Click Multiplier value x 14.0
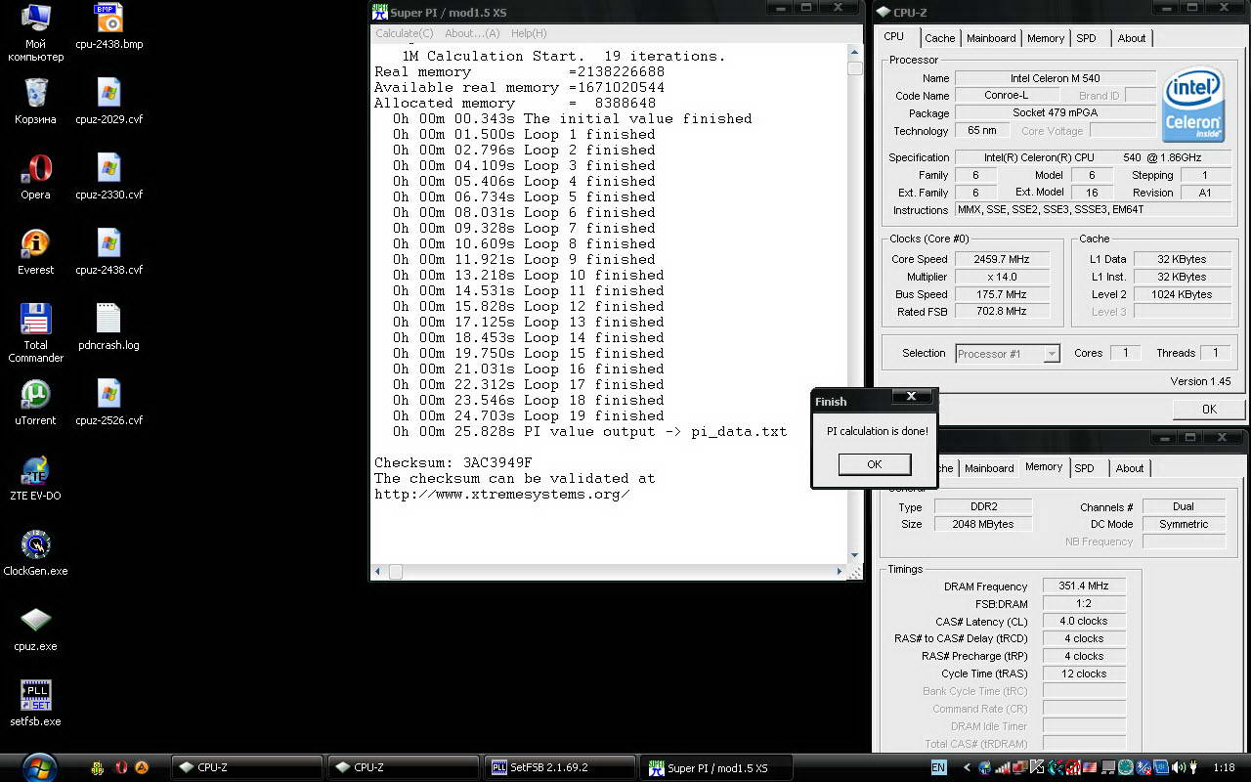1251x782 pixels. [1002, 277]
